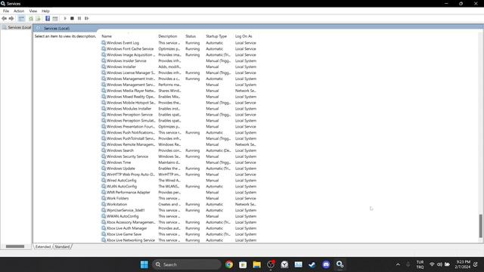
Task: Open the Help menu
Action: 45,11
